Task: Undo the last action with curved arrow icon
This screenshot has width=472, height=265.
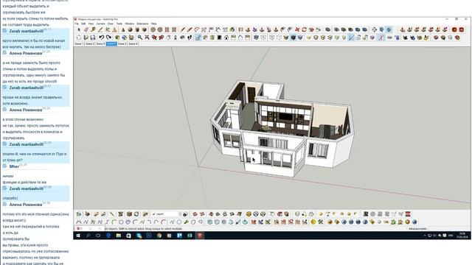Action: [x=102, y=38]
